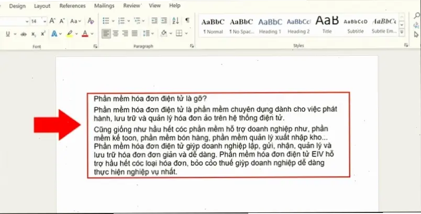The image size is (421, 214).
Task: Open the Review tab
Action: (x=131, y=6)
